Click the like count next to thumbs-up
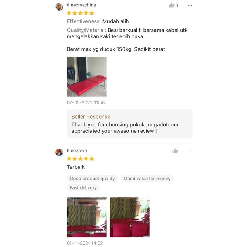 point(177,6)
